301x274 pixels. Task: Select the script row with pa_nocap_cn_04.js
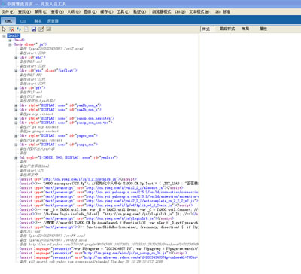tap(103, 253)
